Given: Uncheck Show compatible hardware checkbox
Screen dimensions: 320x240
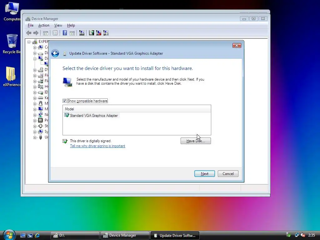Looking at the screenshot, I should (x=64, y=101).
